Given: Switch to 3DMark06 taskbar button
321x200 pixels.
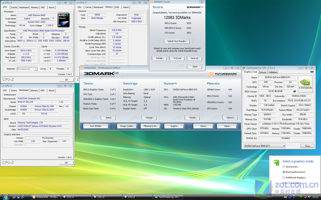Looking at the screenshot, I should click(46, 197).
